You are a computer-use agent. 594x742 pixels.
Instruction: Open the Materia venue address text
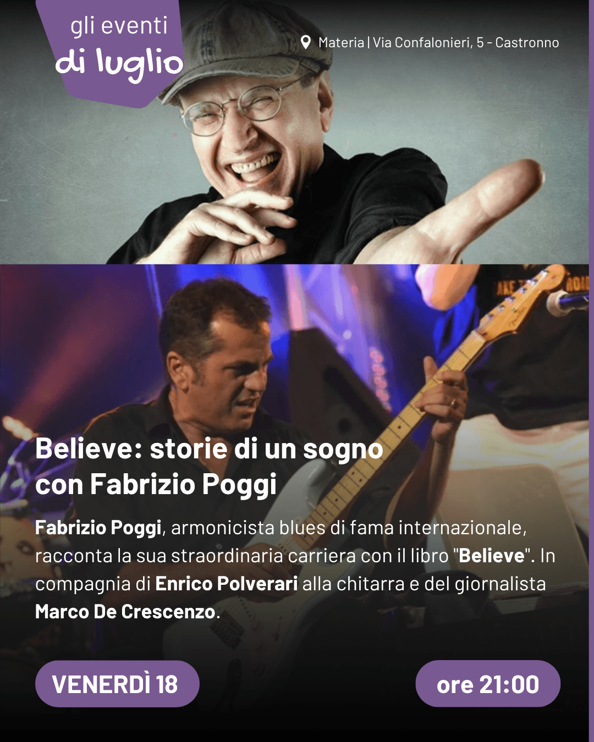click(438, 42)
